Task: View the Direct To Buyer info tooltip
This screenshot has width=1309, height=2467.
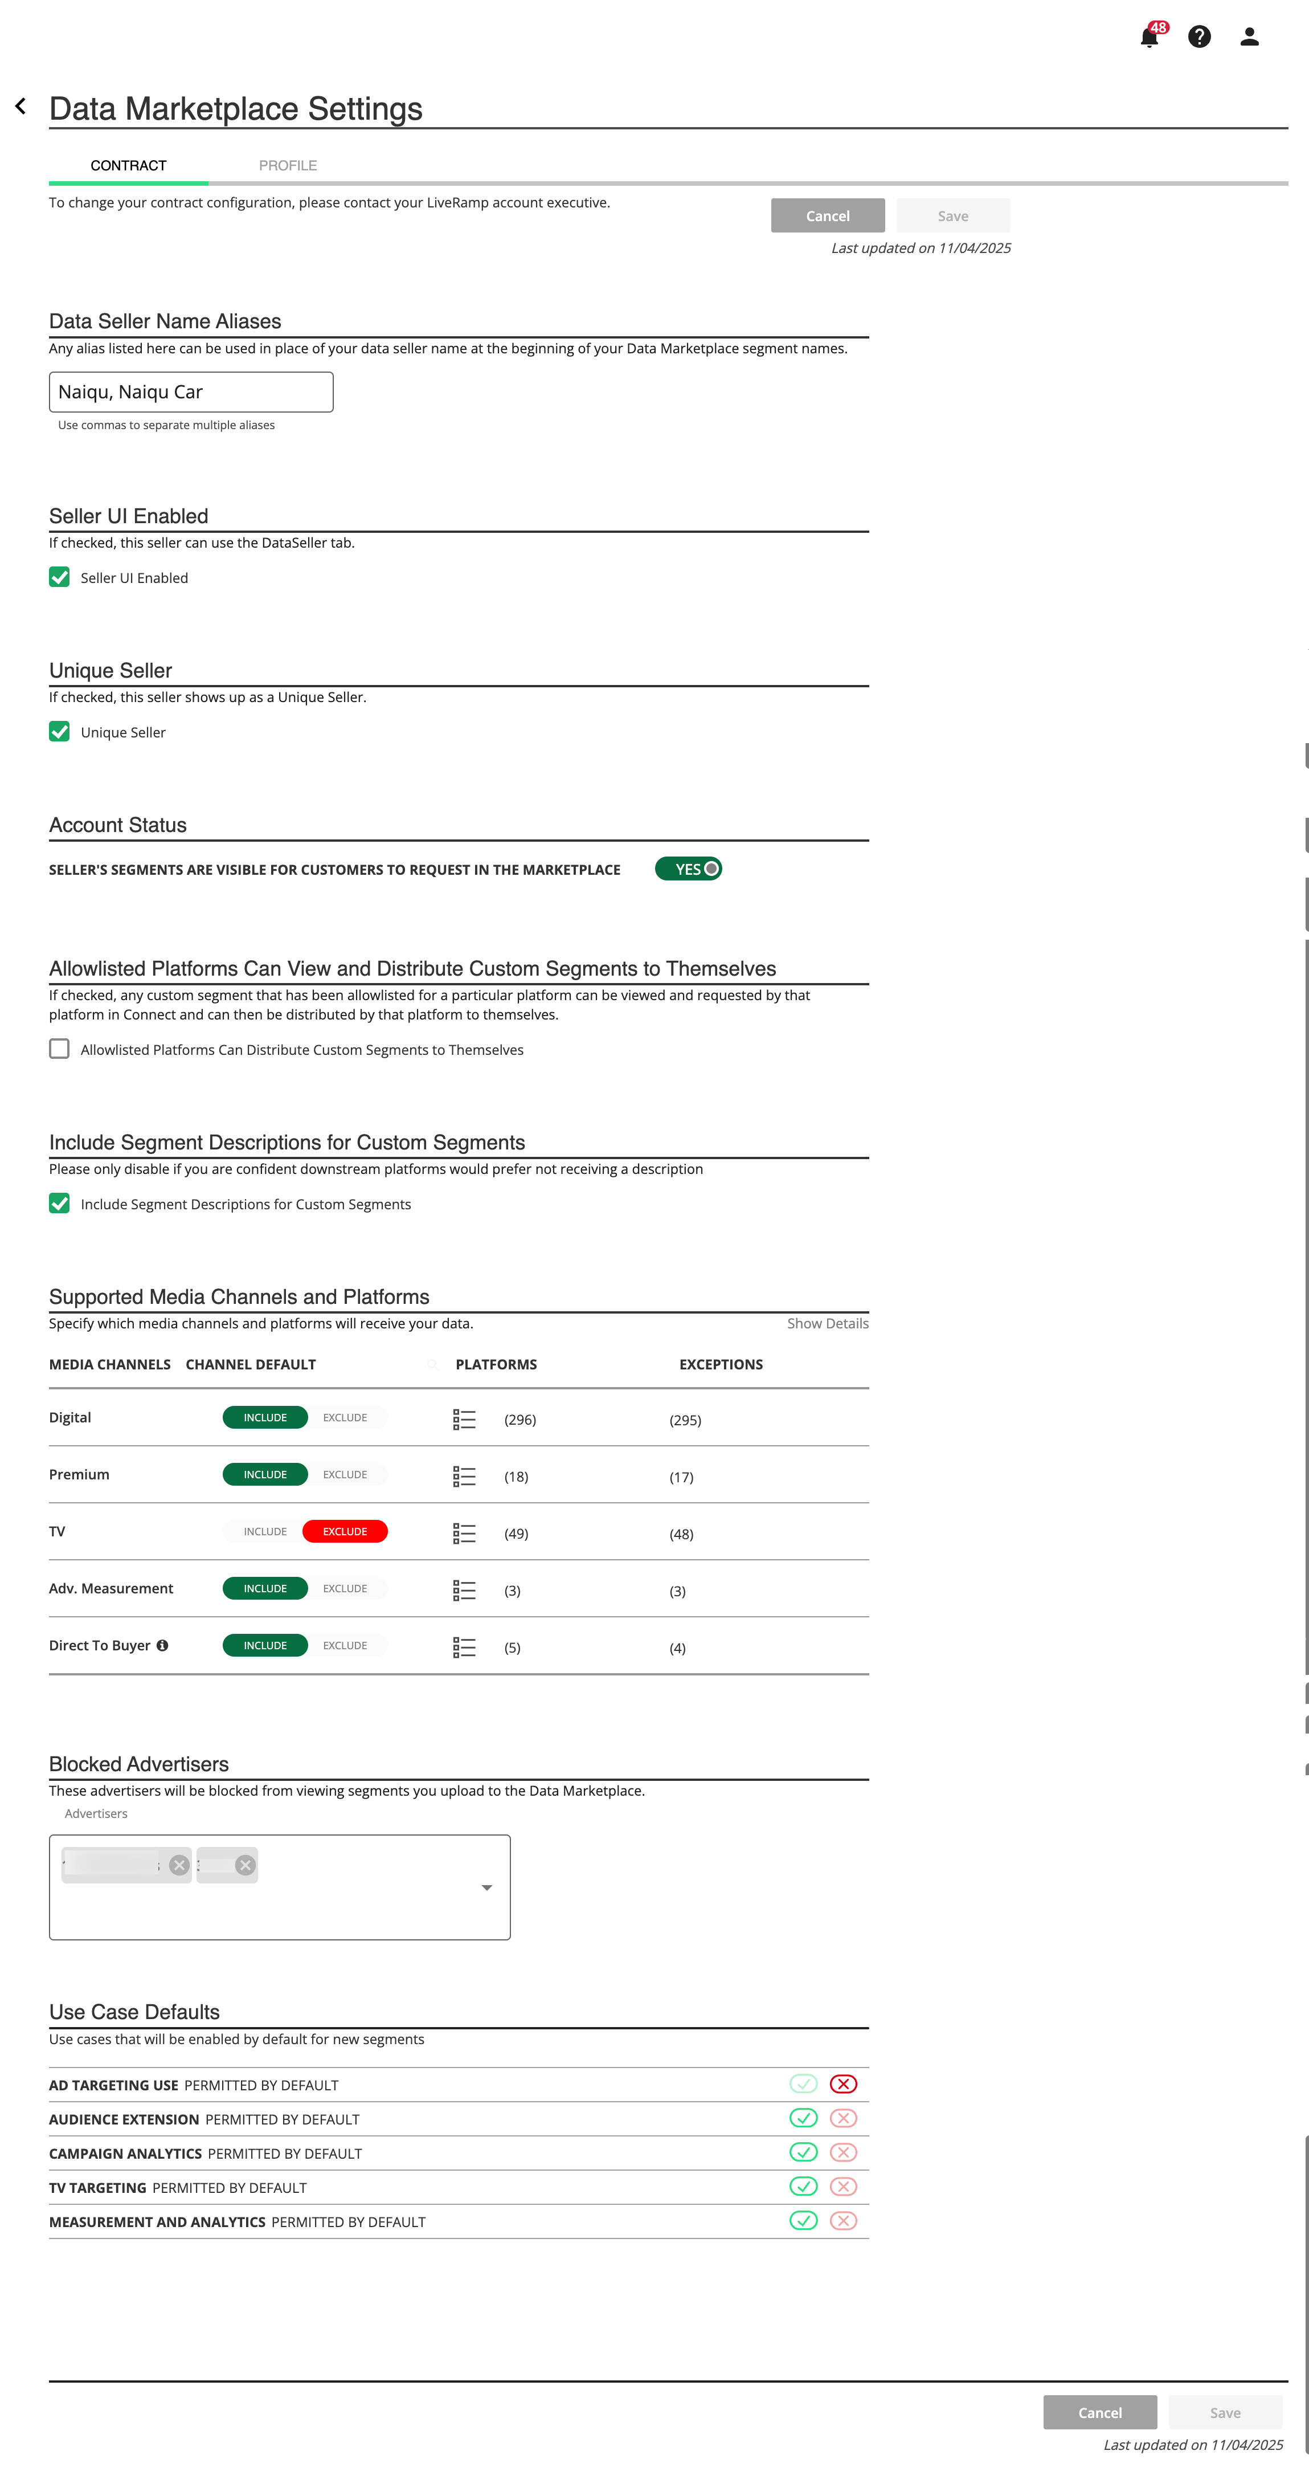Action: pos(162,1645)
